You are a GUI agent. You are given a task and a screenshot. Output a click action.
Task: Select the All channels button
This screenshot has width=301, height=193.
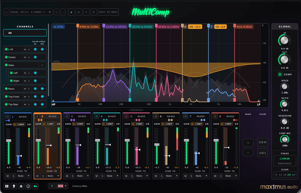[25, 33]
